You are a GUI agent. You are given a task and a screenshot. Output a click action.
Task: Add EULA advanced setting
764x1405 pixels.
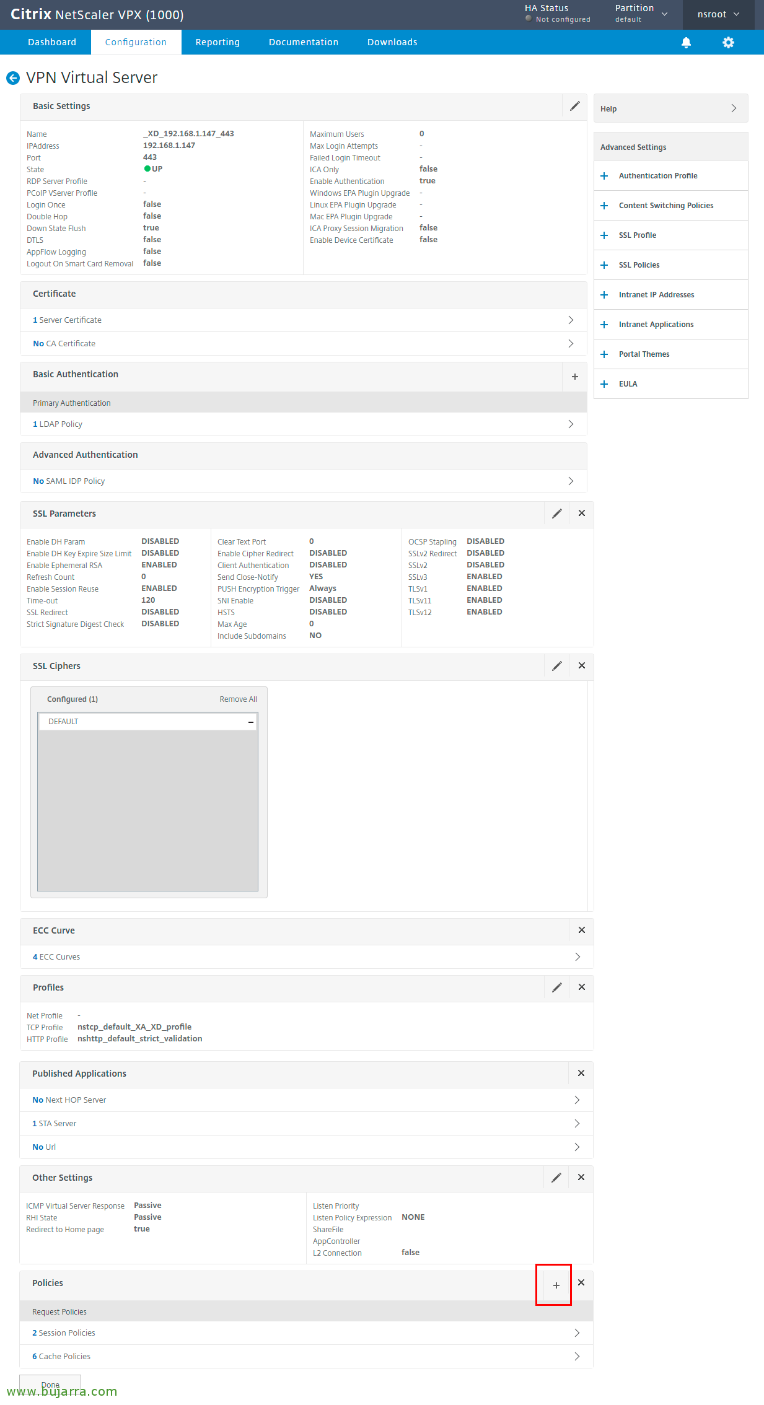click(671, 384)
